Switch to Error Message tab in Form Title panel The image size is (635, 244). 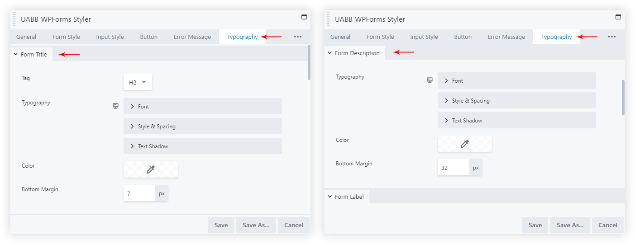click(x=192, y=37)
